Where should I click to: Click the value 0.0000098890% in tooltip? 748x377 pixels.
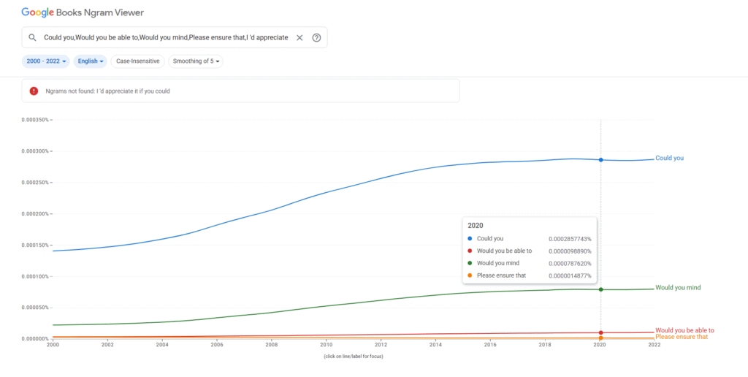[570, 251]
